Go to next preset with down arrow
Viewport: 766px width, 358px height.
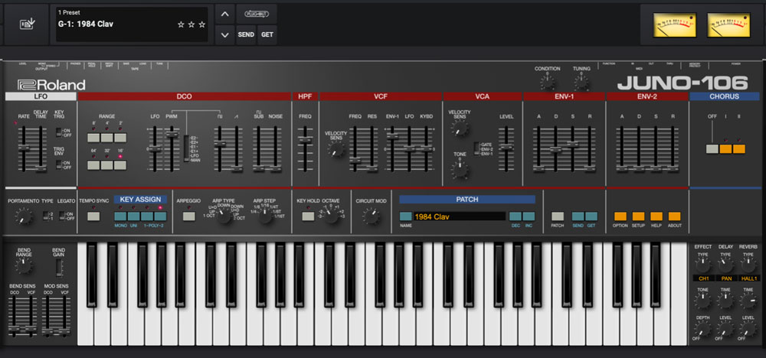click(x=224, y=34)
